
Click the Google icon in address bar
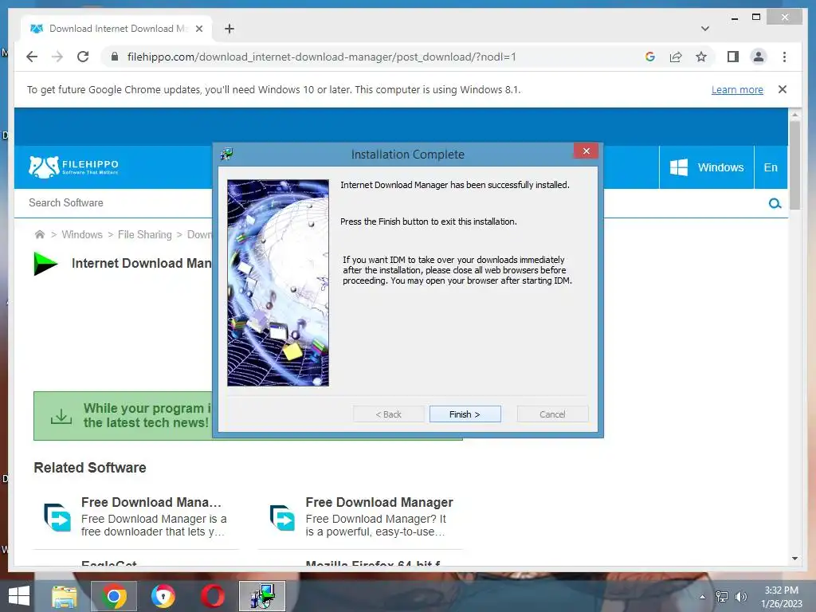coord(650,57)
